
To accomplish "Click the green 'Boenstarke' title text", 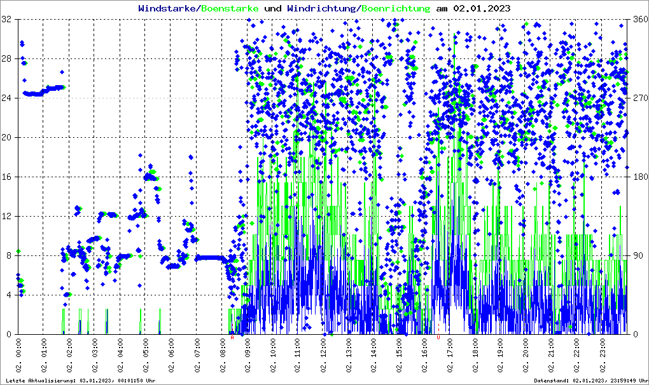I will [230, 9].
